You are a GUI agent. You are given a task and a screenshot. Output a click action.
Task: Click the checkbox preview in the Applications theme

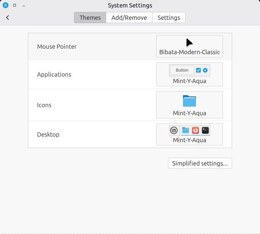pyautogui.click(x=198, y=70)
